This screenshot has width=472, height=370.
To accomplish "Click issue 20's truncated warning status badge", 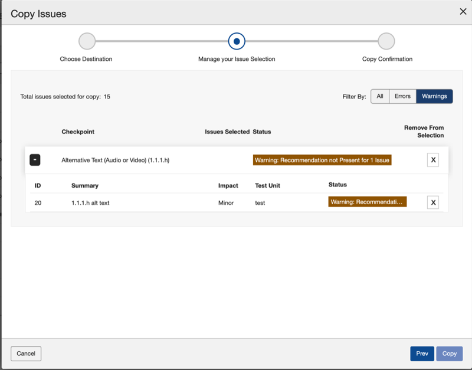I will pos(367,202).
